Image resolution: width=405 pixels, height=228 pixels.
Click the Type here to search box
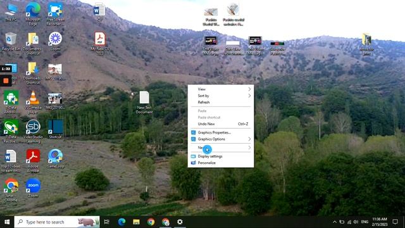tap(57, 222)
